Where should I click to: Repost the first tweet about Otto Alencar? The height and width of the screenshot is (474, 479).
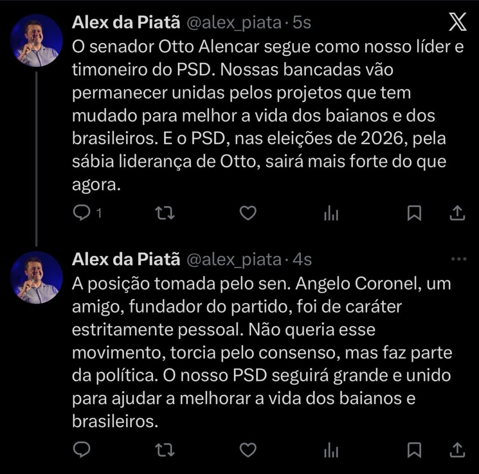tap(165, 213)
